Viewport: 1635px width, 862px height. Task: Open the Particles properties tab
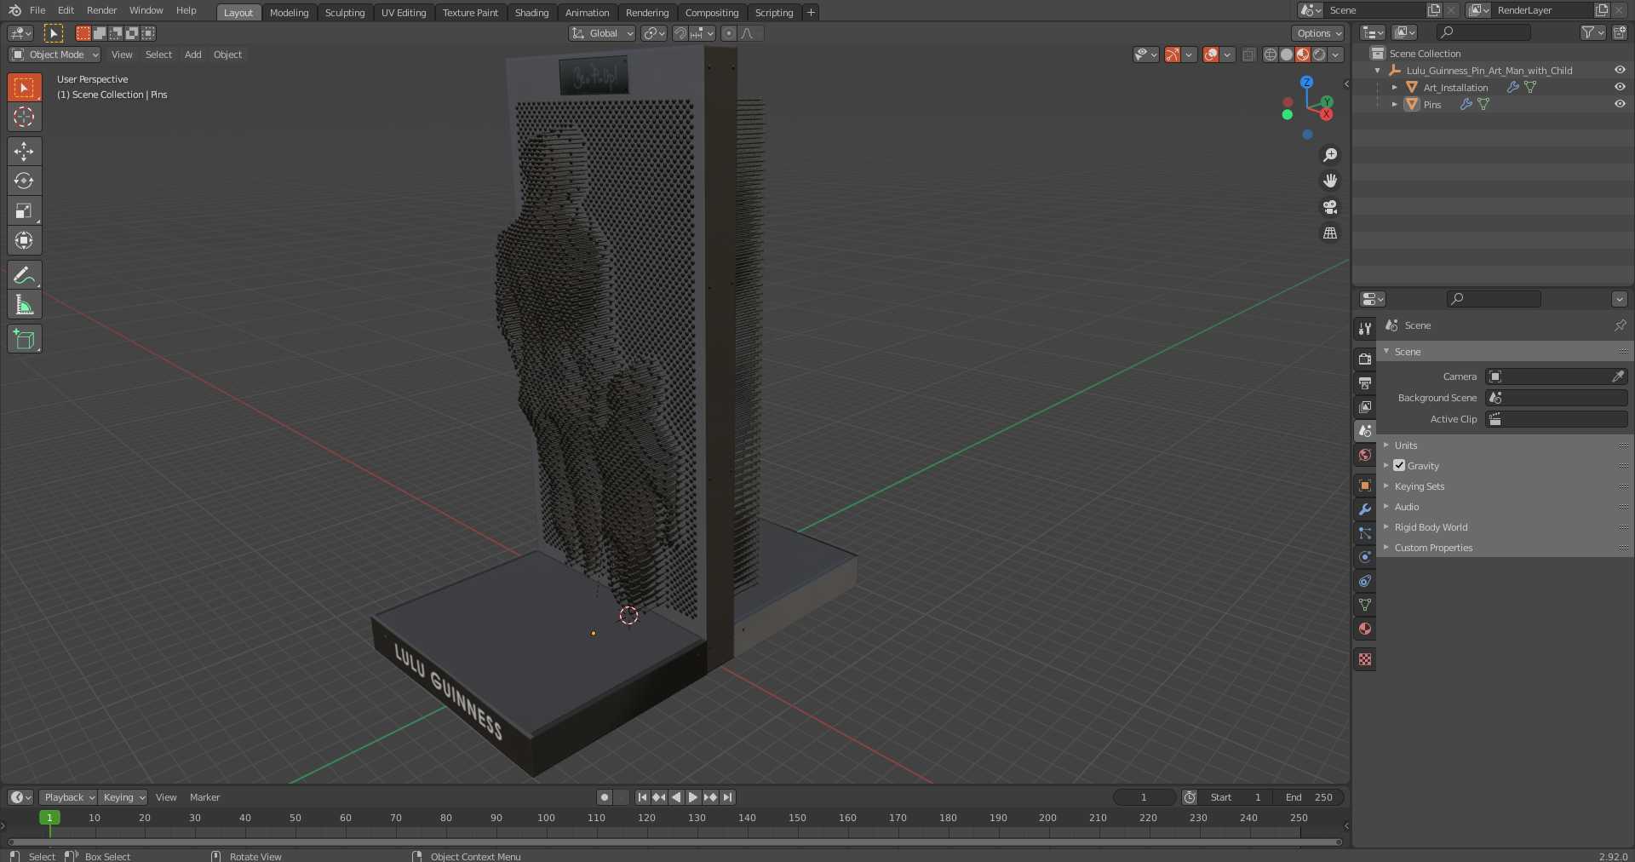point(1365,533)
